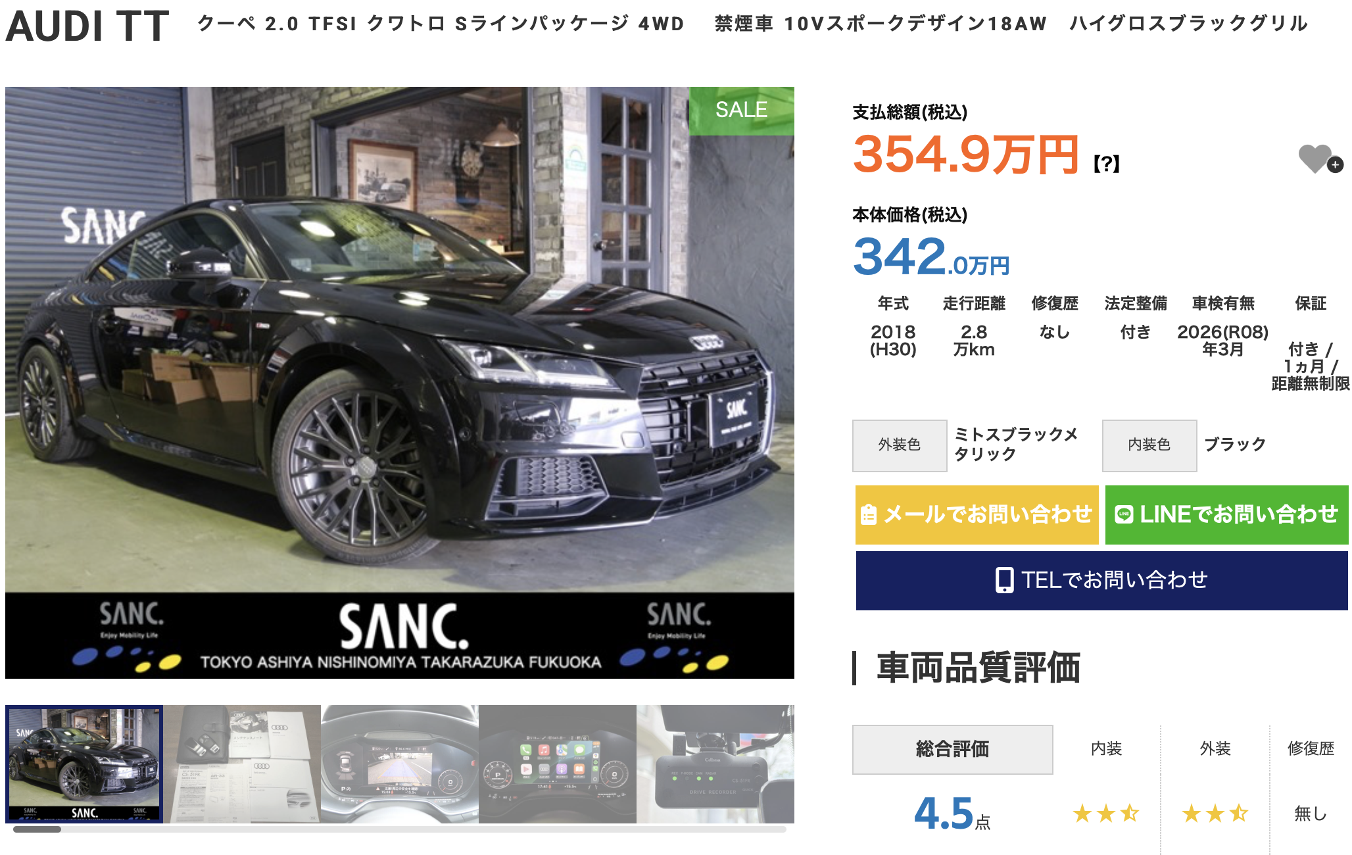The width and height of the screenshot is (1352, 855).
Task: Select the 総合評価 tab
Action: [952, 749]
